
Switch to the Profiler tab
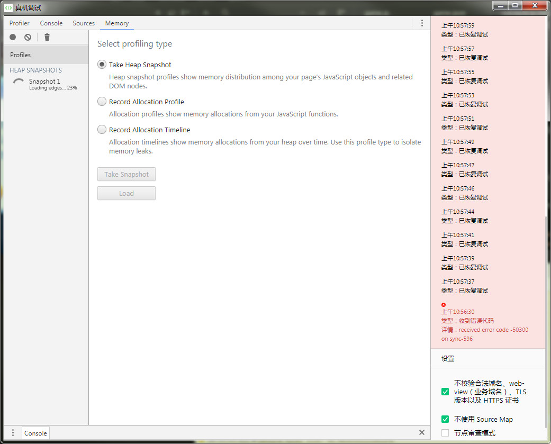[x=20, y=23]
